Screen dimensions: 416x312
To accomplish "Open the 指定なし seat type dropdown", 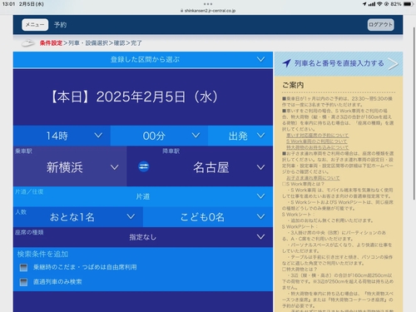I will (143, 237).
